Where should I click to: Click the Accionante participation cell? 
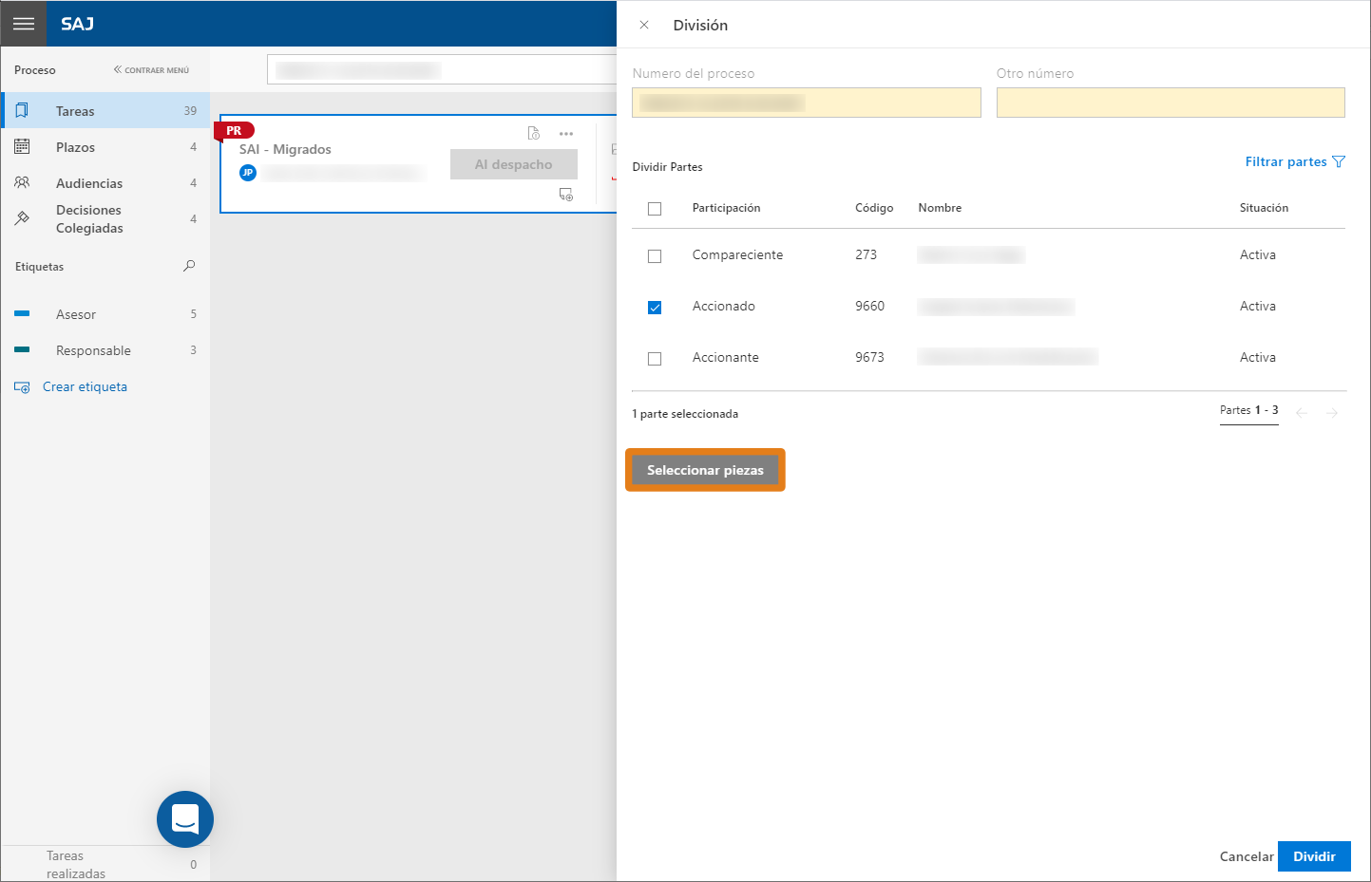[726, 357]
